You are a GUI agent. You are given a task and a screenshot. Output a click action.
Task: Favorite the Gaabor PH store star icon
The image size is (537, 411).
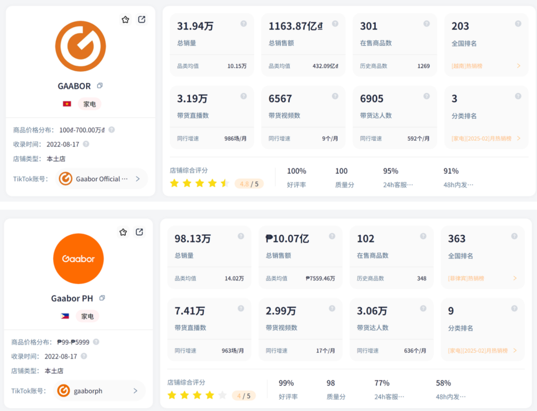(x=123, y=232)
